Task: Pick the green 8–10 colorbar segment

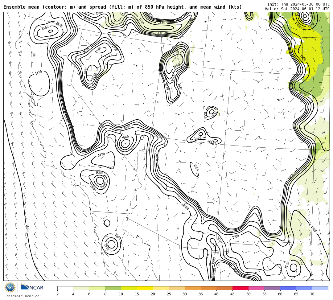Action: [113, 288]
